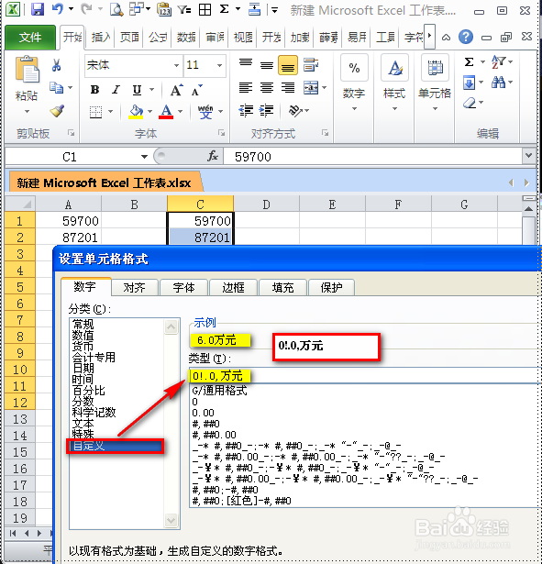
Task: Apply the yellow fill color bucket
Action: pos(136,112)
